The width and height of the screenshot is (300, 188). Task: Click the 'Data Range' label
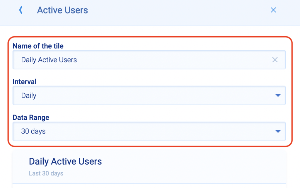[31, 117]
